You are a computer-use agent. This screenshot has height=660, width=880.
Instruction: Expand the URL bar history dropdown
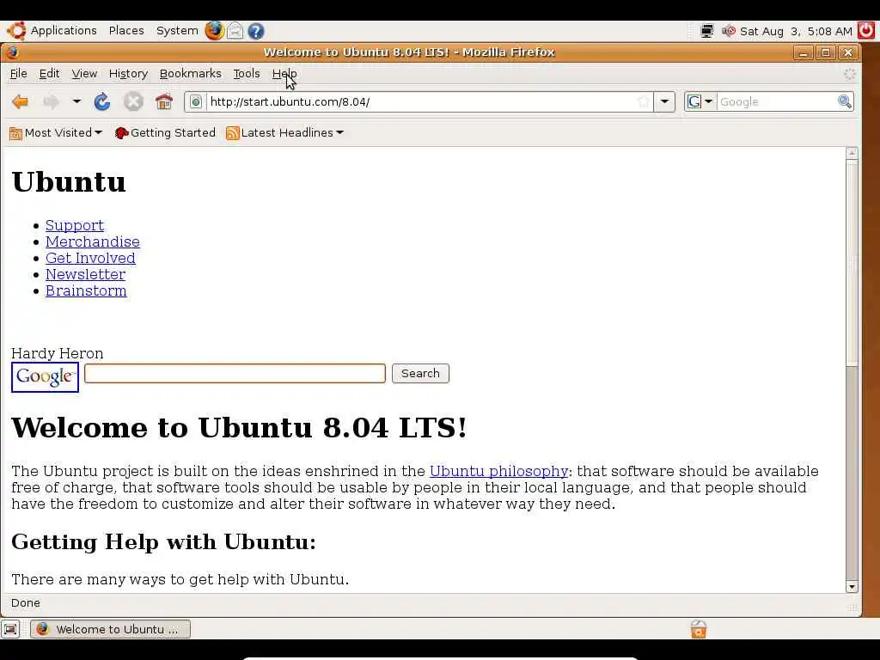[x=664, y=102]
